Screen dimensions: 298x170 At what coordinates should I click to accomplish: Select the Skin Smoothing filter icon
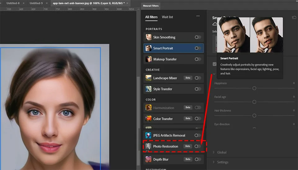149,37
